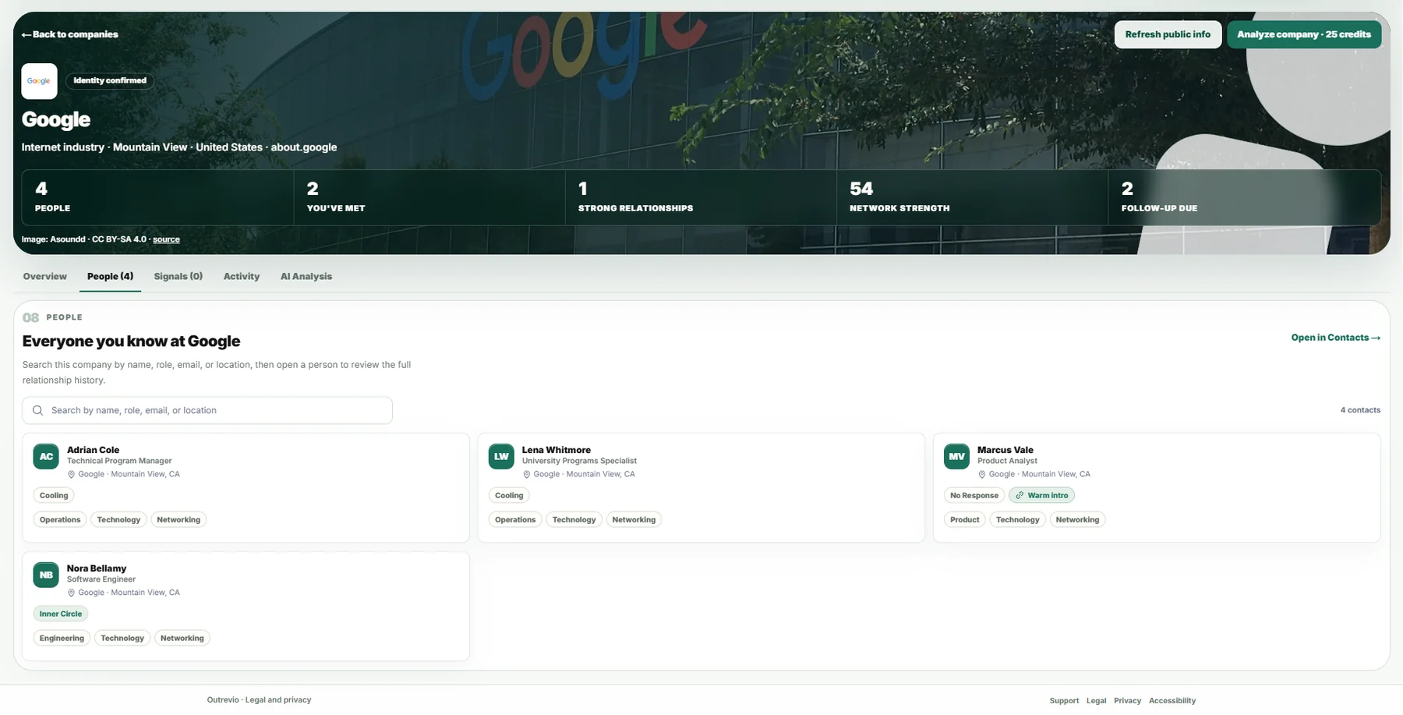The height and width of the screenshot is (715, 1403).
Task: Click the Strong Relationships stat tile
Action: (x=701, y=197)
